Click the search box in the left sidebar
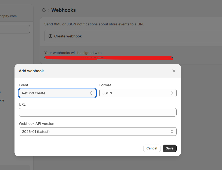Image resolution: width=222 pixels, height=170 pixels. 14,29
